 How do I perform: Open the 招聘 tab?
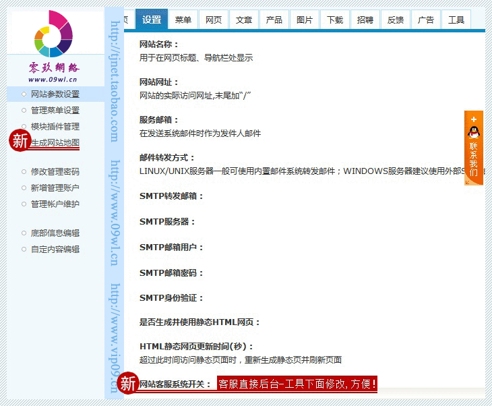click(365, 20)
